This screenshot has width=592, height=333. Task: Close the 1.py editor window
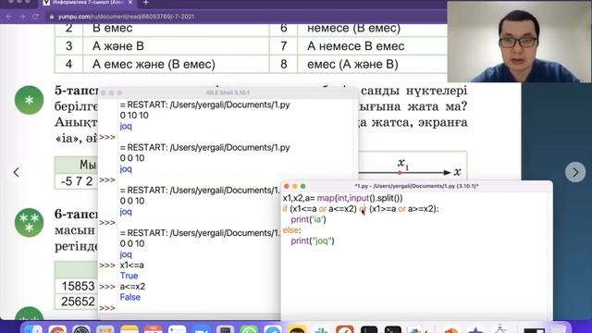287,186
